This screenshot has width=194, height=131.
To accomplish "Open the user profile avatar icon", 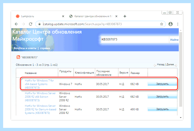I will click(x=171, y=24).
